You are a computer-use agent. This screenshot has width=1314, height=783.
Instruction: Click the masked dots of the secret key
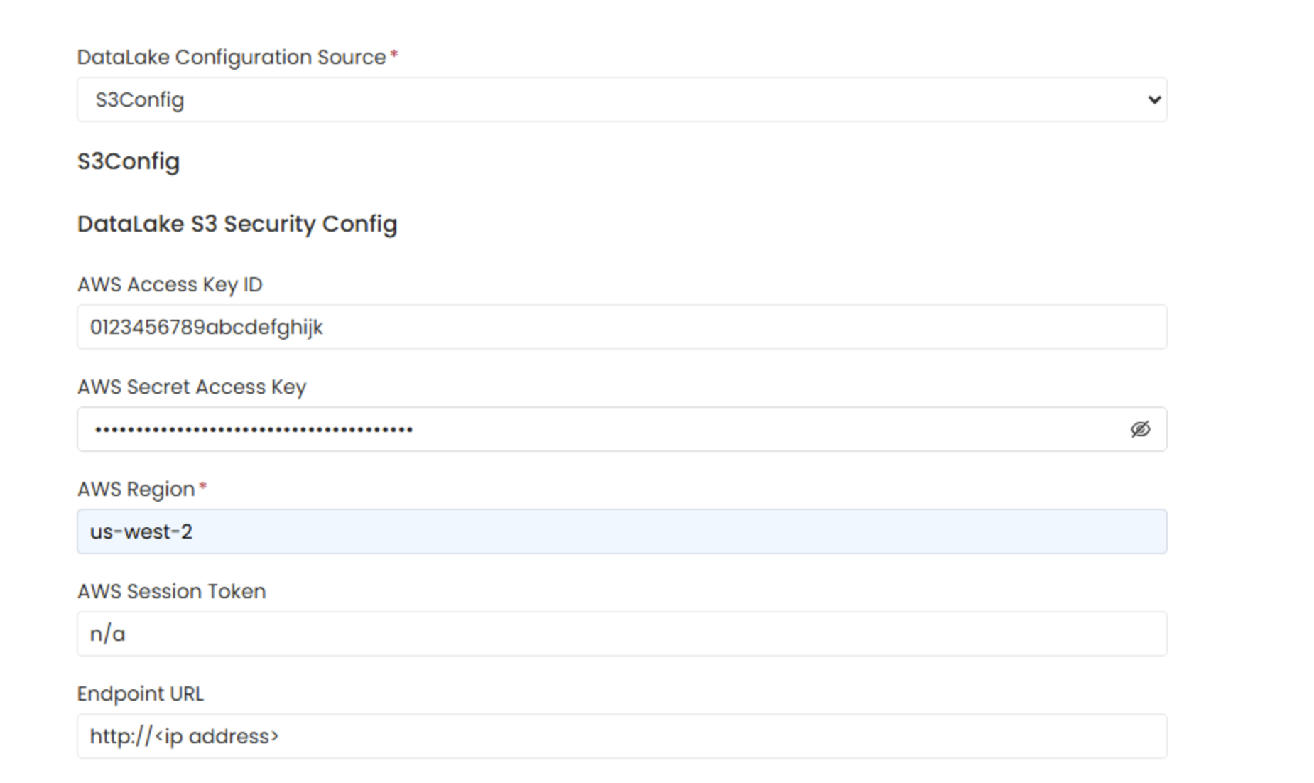coord(254,430)
